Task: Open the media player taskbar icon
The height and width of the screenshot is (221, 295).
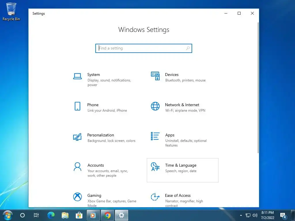Action: tap(93, 215)
